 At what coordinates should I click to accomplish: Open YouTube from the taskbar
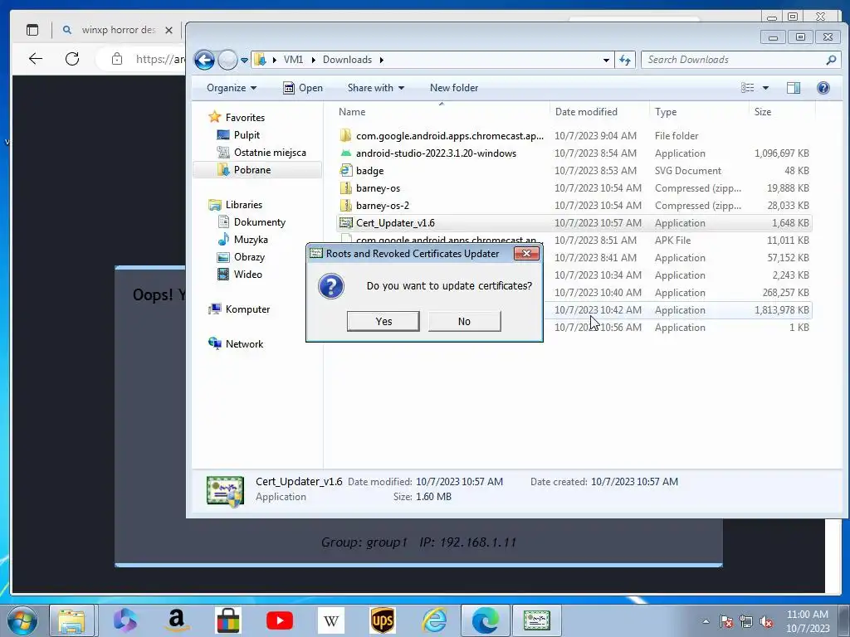[x=280, y=620]
